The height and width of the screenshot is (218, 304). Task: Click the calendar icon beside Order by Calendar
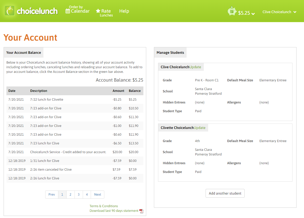(x=68, y=11)
